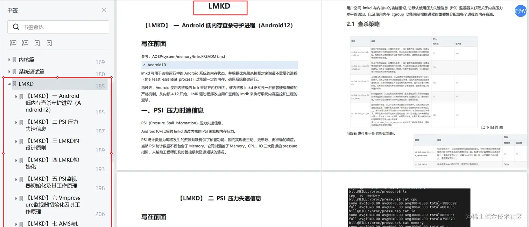
Task: Expand the 内核篇 bookmark section
Action: [9, 60]
